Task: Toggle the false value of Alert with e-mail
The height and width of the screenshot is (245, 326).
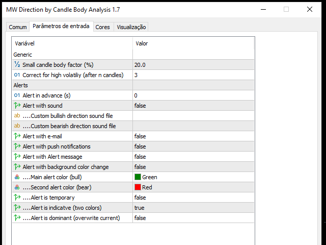Action: [194, 136]
